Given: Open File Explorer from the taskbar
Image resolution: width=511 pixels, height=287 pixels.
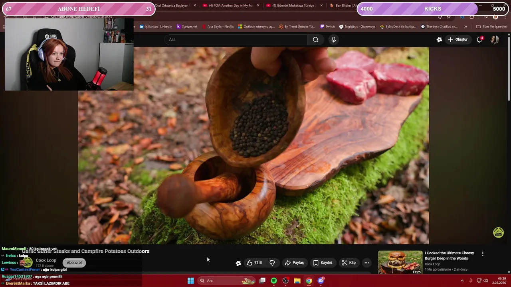Looking at the screenshot, I should pos(297,281).
